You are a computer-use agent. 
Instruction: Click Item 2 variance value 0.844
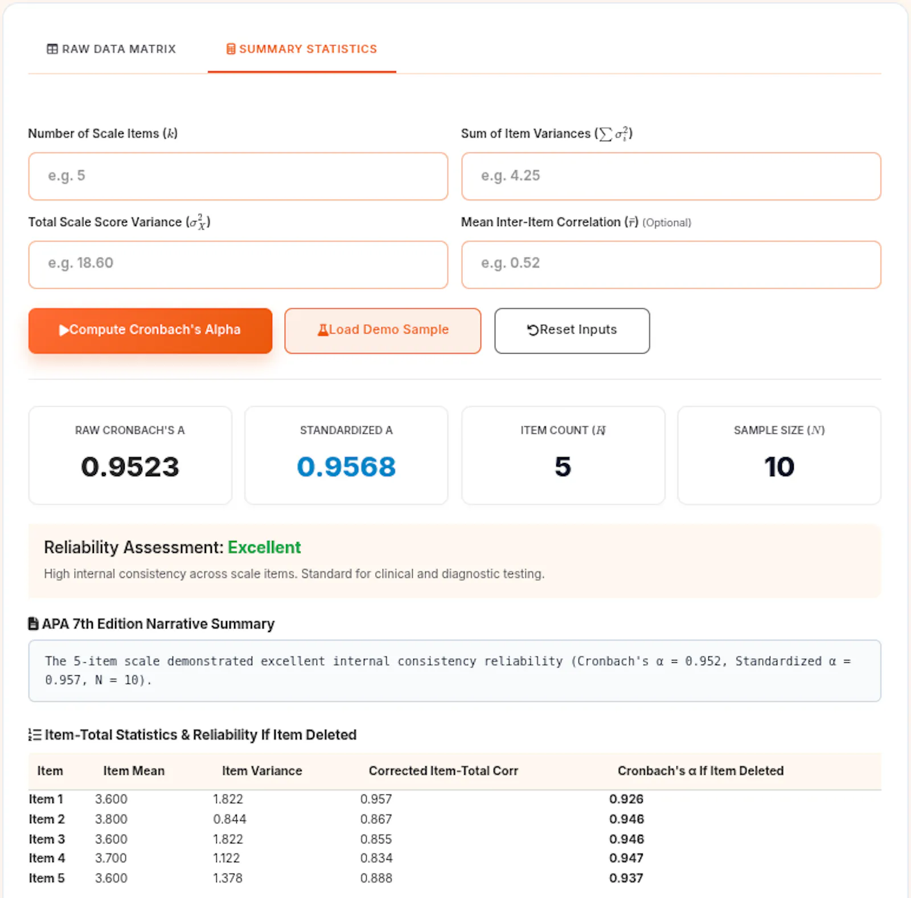pos(229,819)
